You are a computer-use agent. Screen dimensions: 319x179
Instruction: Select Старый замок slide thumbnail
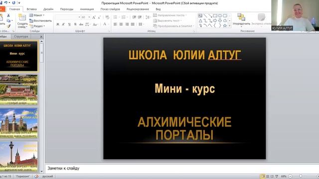19,89
